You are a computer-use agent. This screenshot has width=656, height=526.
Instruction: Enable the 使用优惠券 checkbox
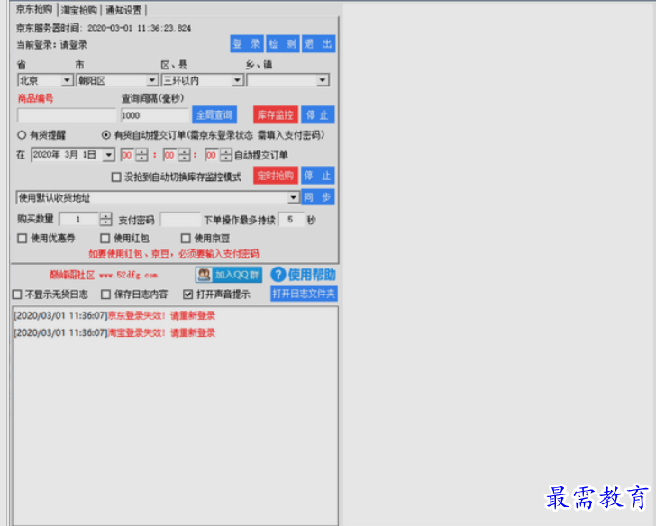pyautogui.click(x=23, y=239)
